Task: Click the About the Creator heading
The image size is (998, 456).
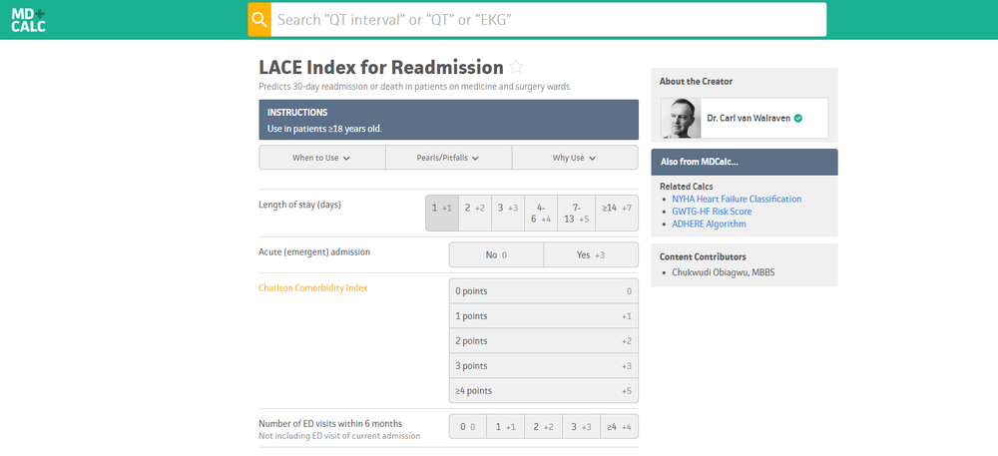Action: tap(696, 82)
